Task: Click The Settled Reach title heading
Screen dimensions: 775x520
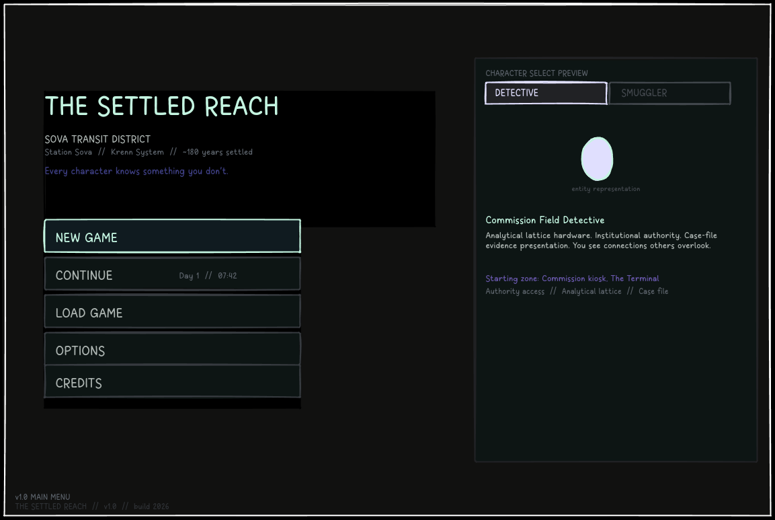Action: tap(161, 106)
